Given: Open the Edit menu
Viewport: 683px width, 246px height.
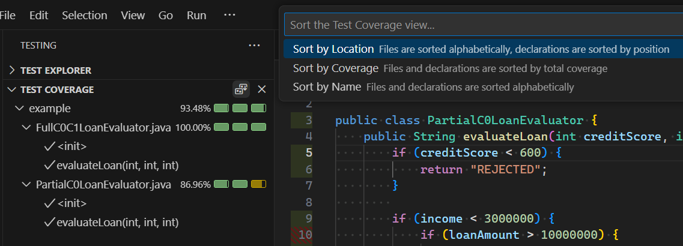Looking at the screenshot, I should point(39,15).
